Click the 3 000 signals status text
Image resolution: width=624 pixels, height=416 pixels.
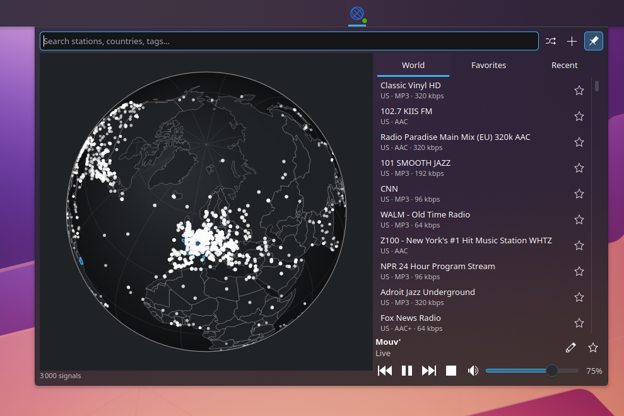tap(61, 376)
